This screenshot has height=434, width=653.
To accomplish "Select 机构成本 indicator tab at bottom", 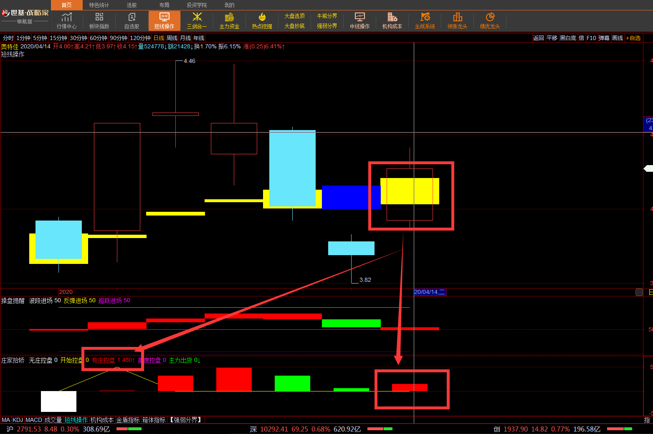I will click(x=102, y=420).
